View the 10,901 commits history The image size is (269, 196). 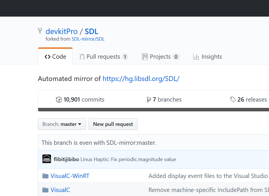[x=80, y=100]
